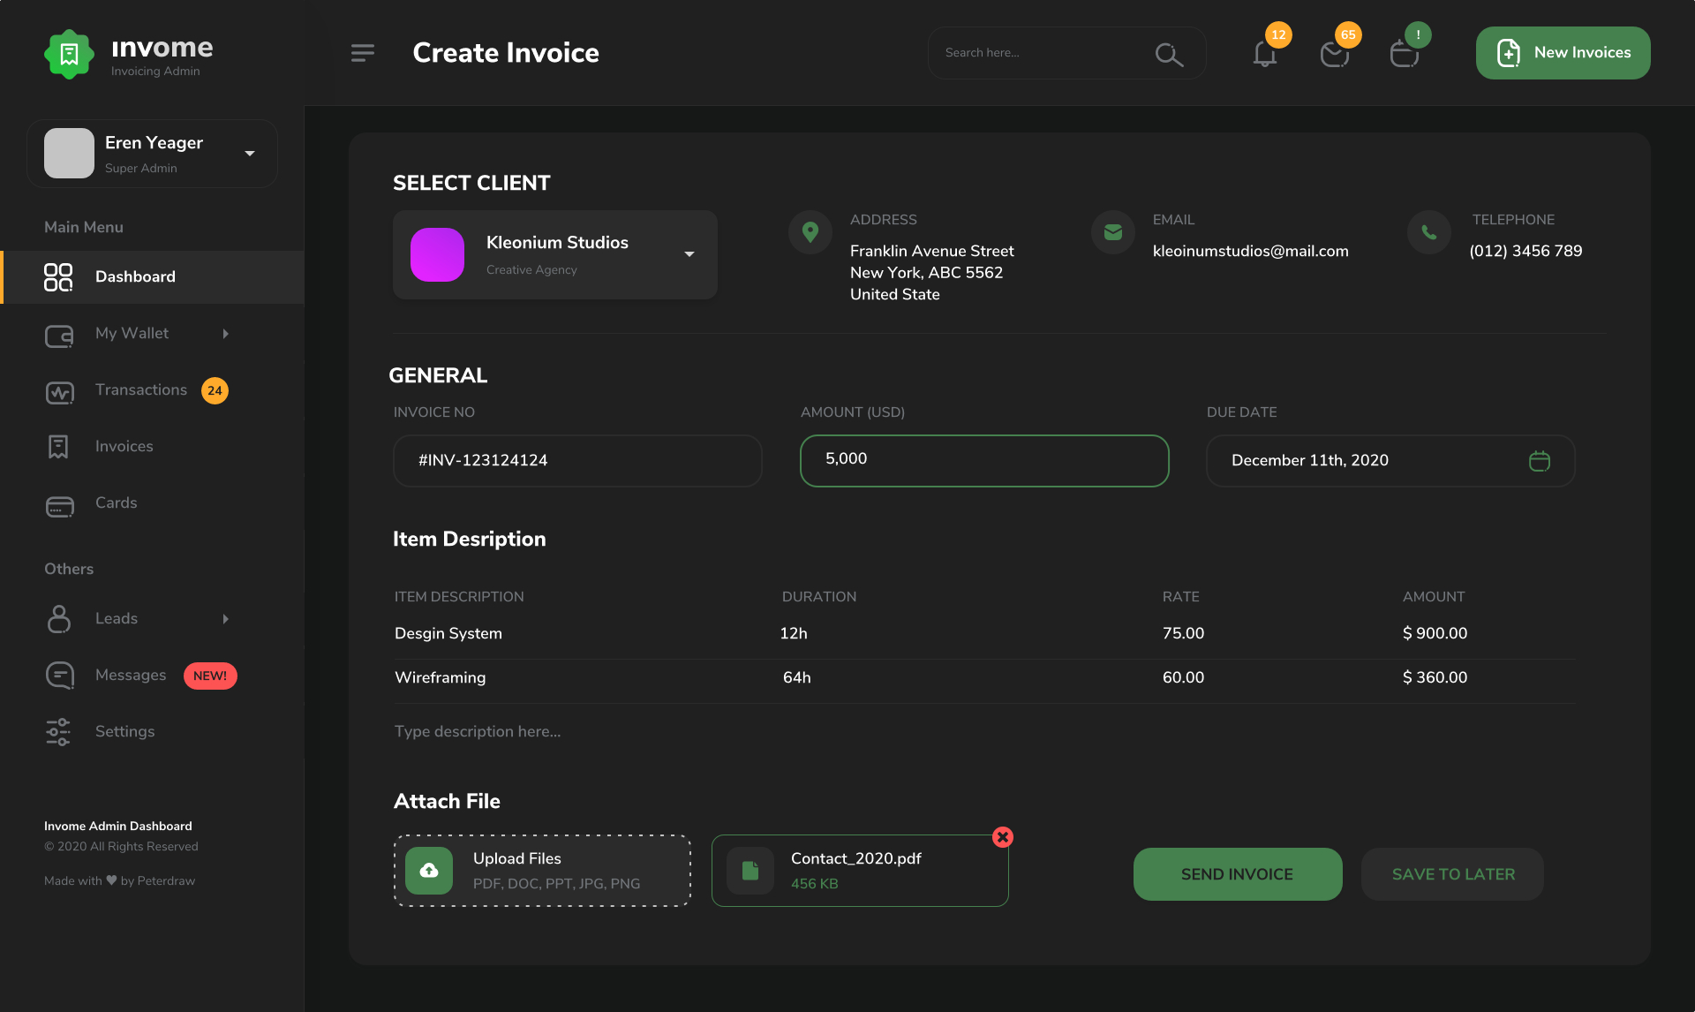Expand the Leads submenu arrow
This screenshot has height=1012, width=1695.
(x=224, y=619)
